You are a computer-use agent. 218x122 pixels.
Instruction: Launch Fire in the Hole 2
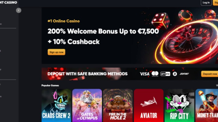(118, 105)
